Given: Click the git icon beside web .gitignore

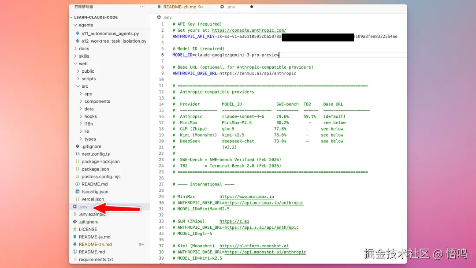Looking at the screenshot, I should 78,146.
